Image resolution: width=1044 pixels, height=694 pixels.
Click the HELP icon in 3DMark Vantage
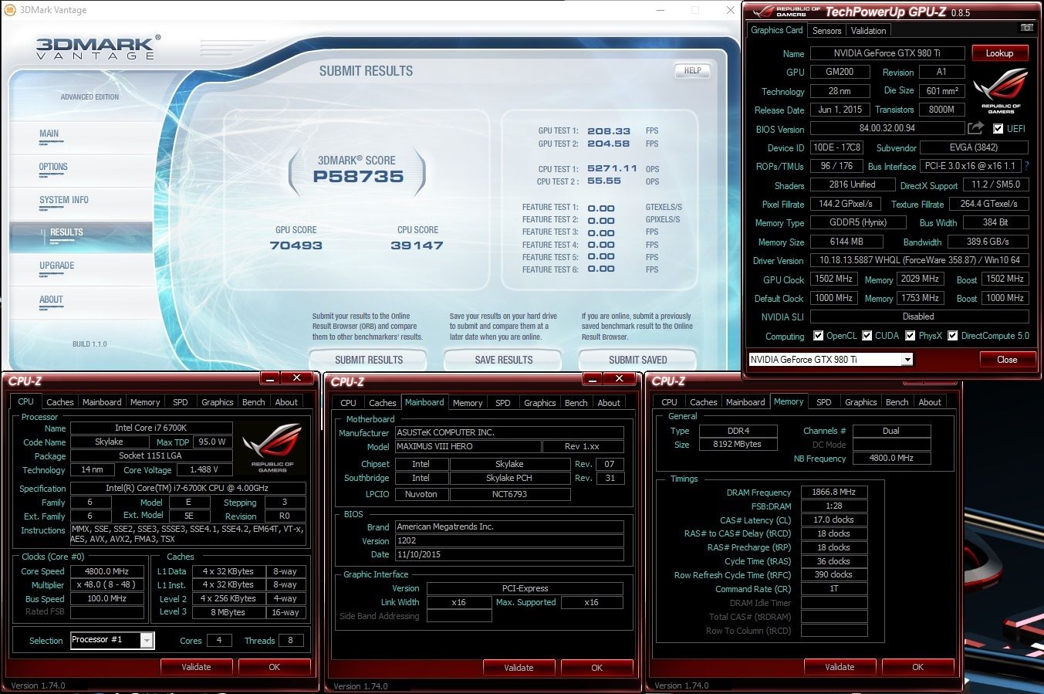point(691,70)
